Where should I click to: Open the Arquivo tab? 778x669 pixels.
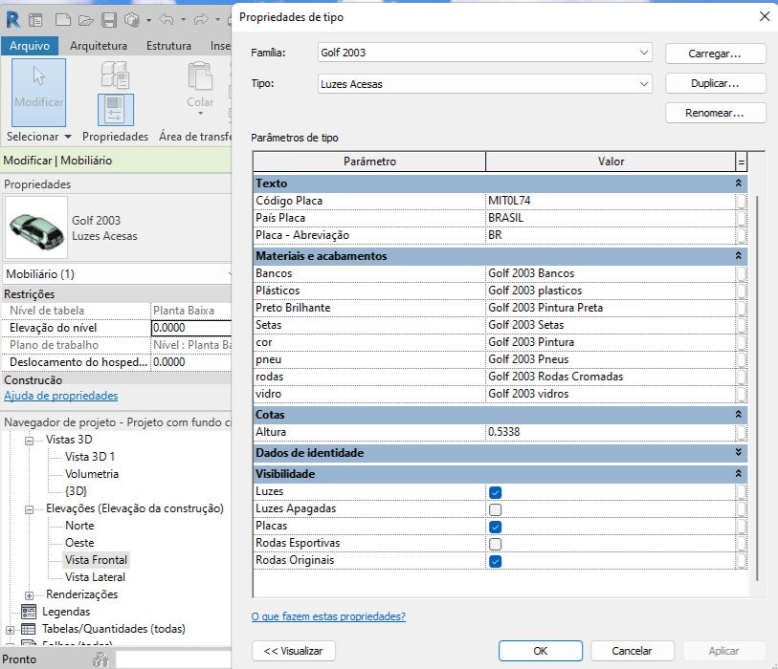tap(30, 46)
